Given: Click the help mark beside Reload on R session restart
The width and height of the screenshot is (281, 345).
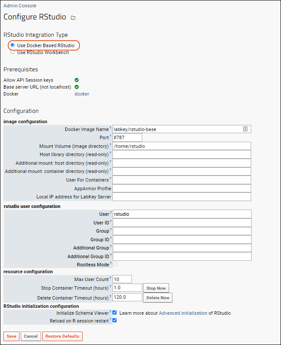Looking at the screenshot, I should (x=111, y=319).
